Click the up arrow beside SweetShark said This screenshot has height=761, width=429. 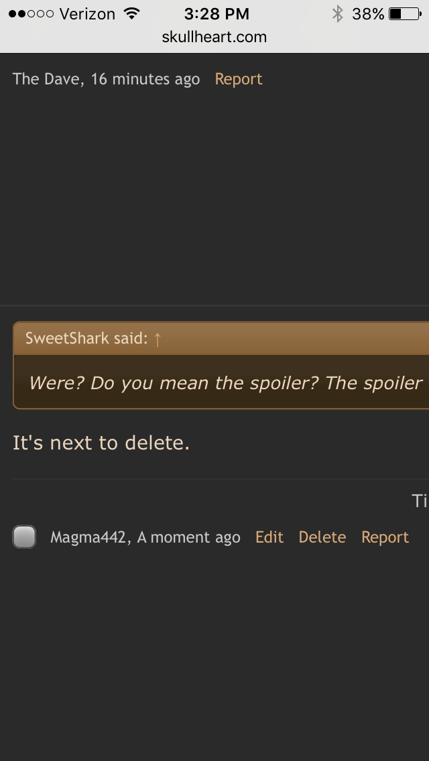coord(158,339)
